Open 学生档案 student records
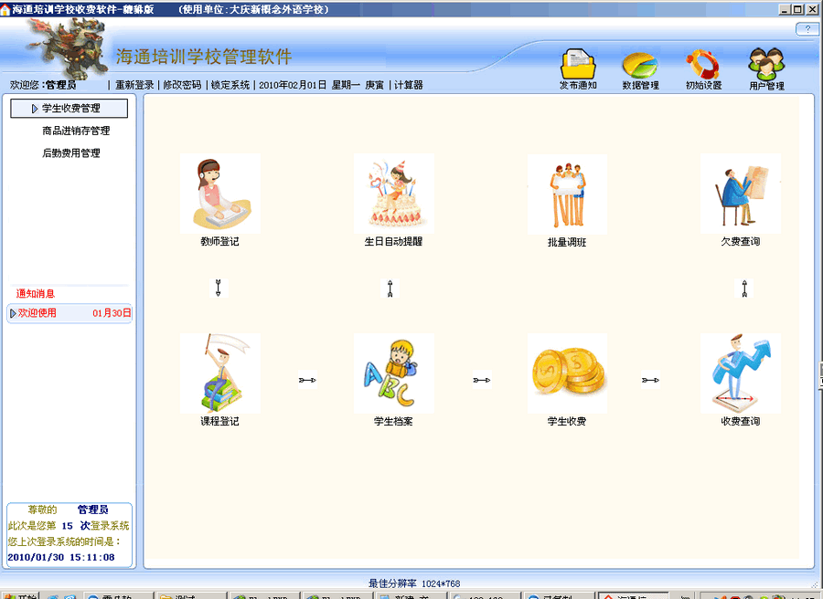The height and width of the screenshot is (599, 823). pyautogui.click(x=393, y=373)
